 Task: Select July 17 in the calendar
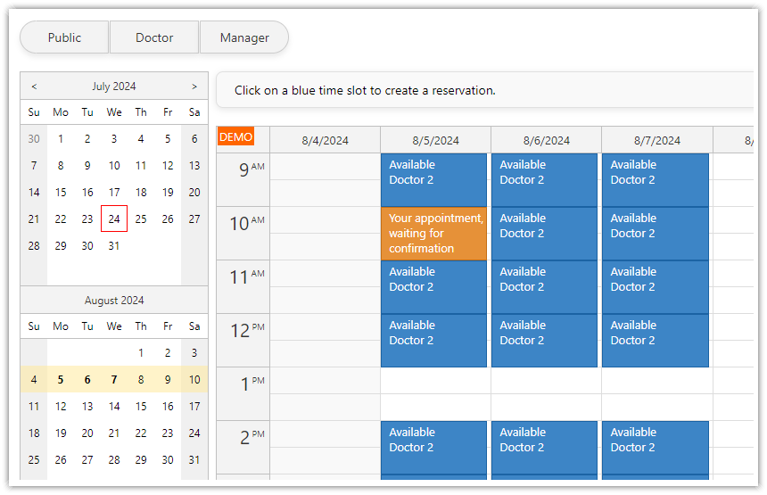click(x=114, y=193)
